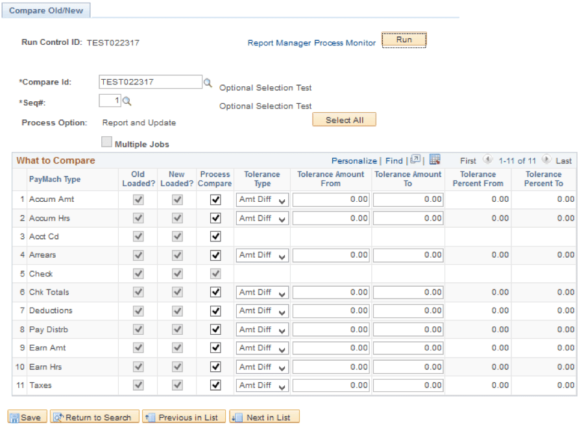The width and height of the screenshot is (584, 427).
Task: Click the Tolerance Type column header
Action: [x=262, y=179]
